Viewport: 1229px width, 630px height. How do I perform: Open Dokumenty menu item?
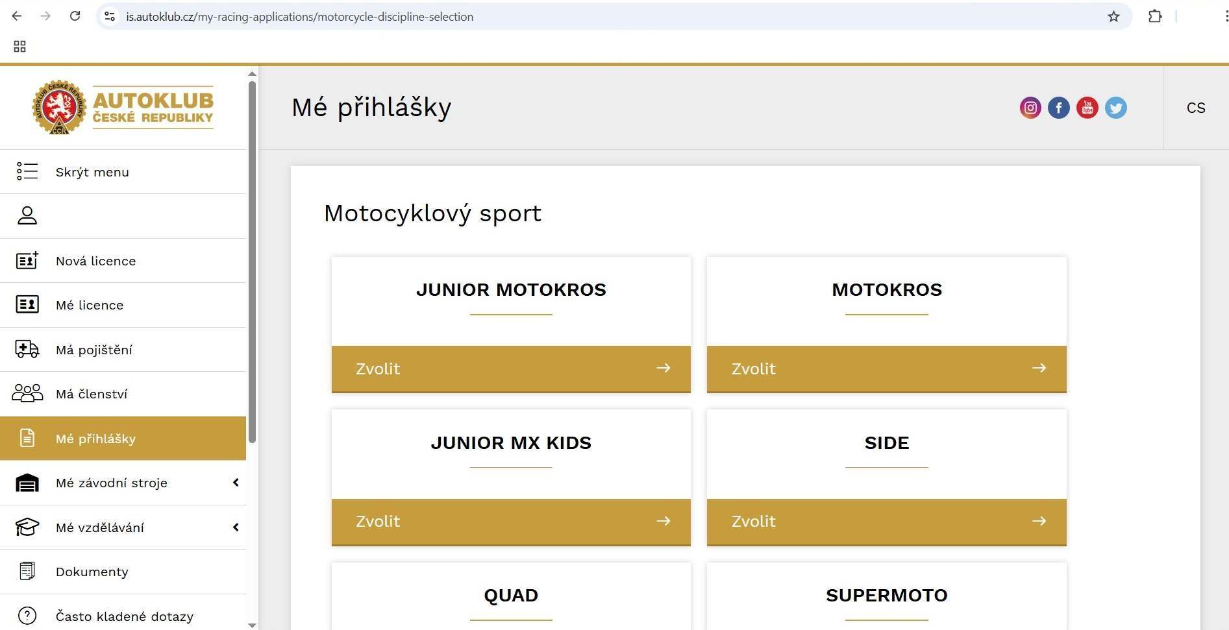(92, 572)
